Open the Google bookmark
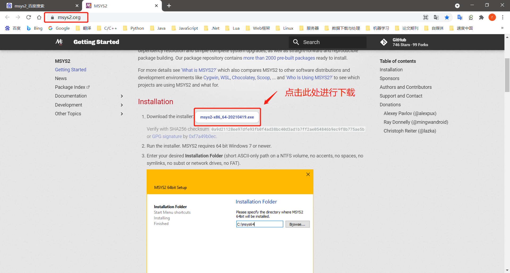 [x=59, y=28]
